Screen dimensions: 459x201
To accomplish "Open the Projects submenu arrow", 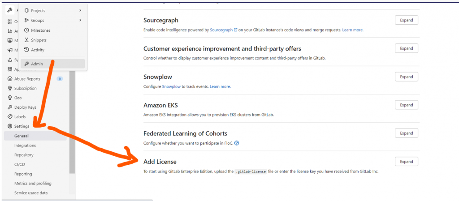I will point(80,10).
